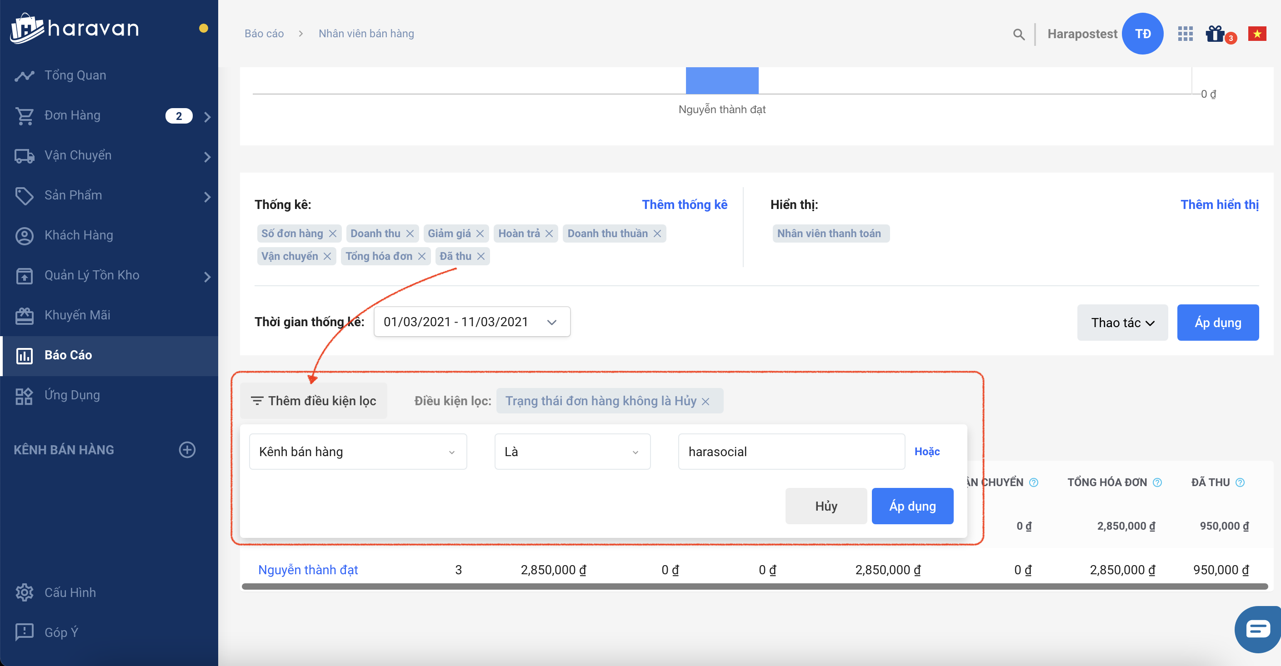
Task: Open the date range dropdown
Action: pyautogui.click(x=471, y=322)
